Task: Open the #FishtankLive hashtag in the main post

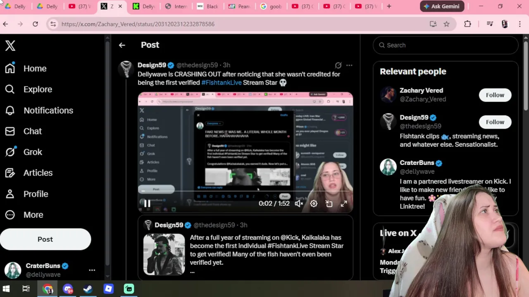Action: [x=222, y=82]
